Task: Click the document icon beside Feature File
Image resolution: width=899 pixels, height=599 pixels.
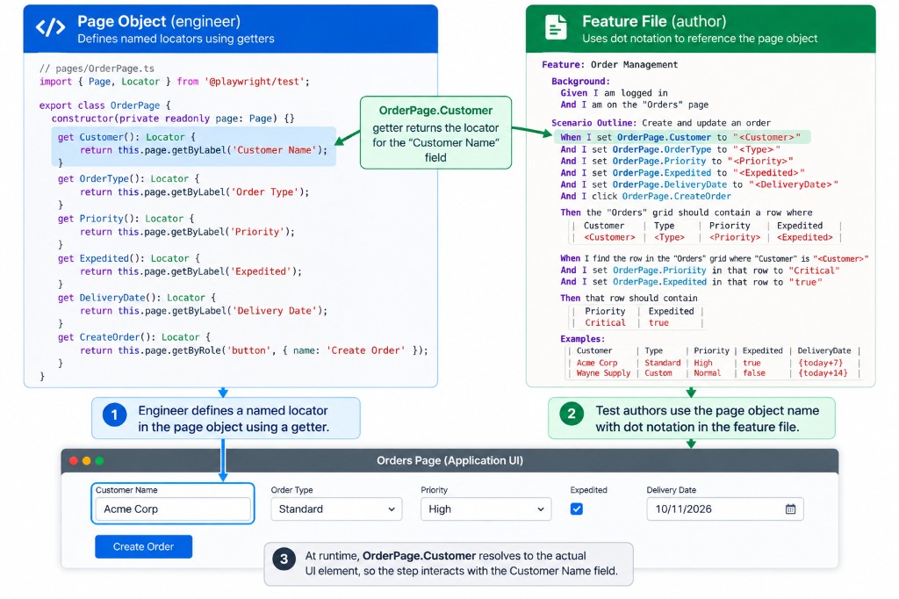Action: click(556, 27)
